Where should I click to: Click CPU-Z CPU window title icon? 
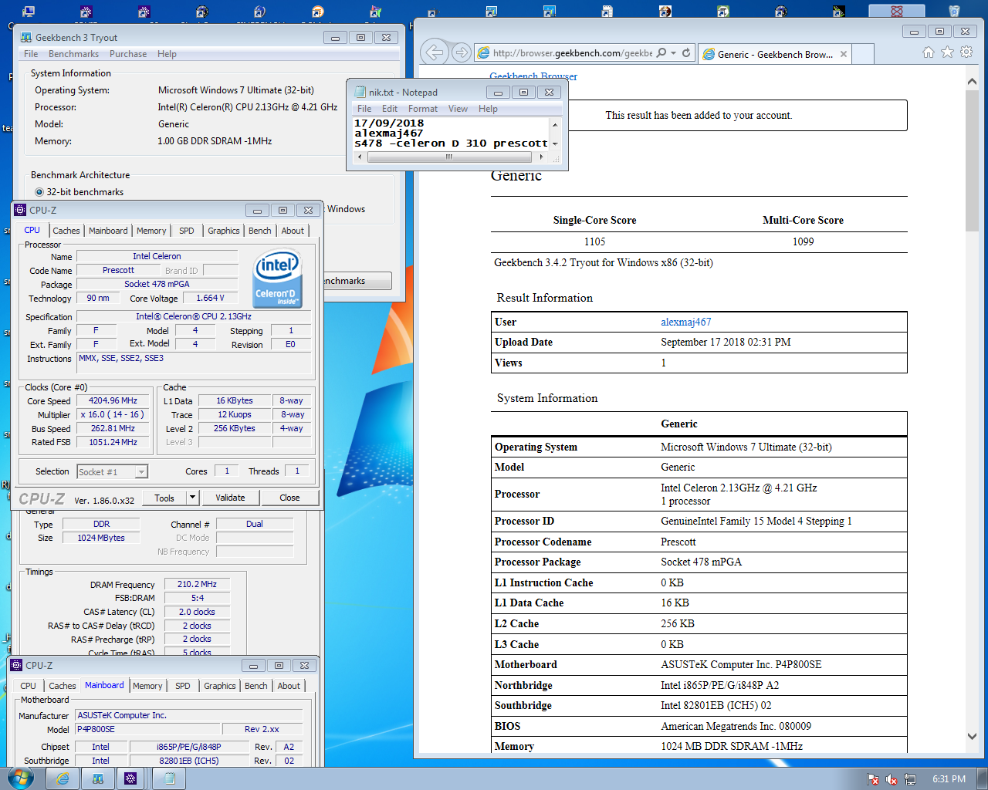point(20,210)
